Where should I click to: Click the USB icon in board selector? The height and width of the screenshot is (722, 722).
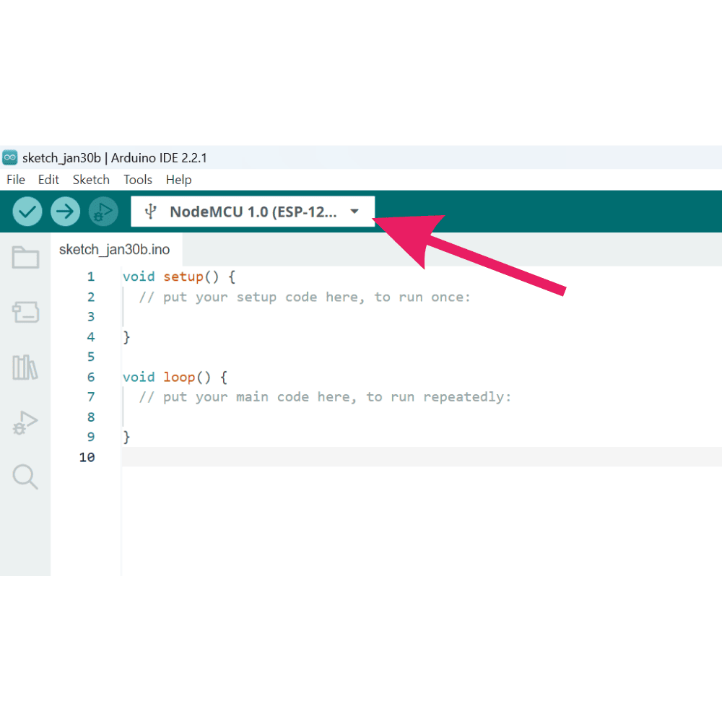(151, 212)
